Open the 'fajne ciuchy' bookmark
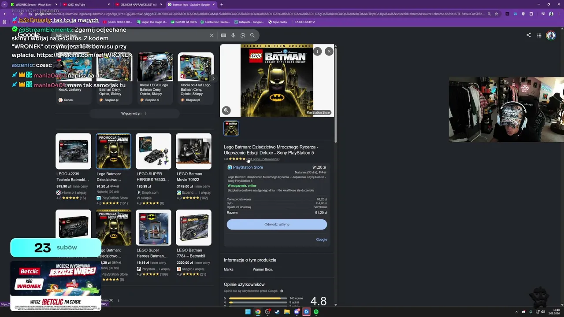 (x=278, y=22)
